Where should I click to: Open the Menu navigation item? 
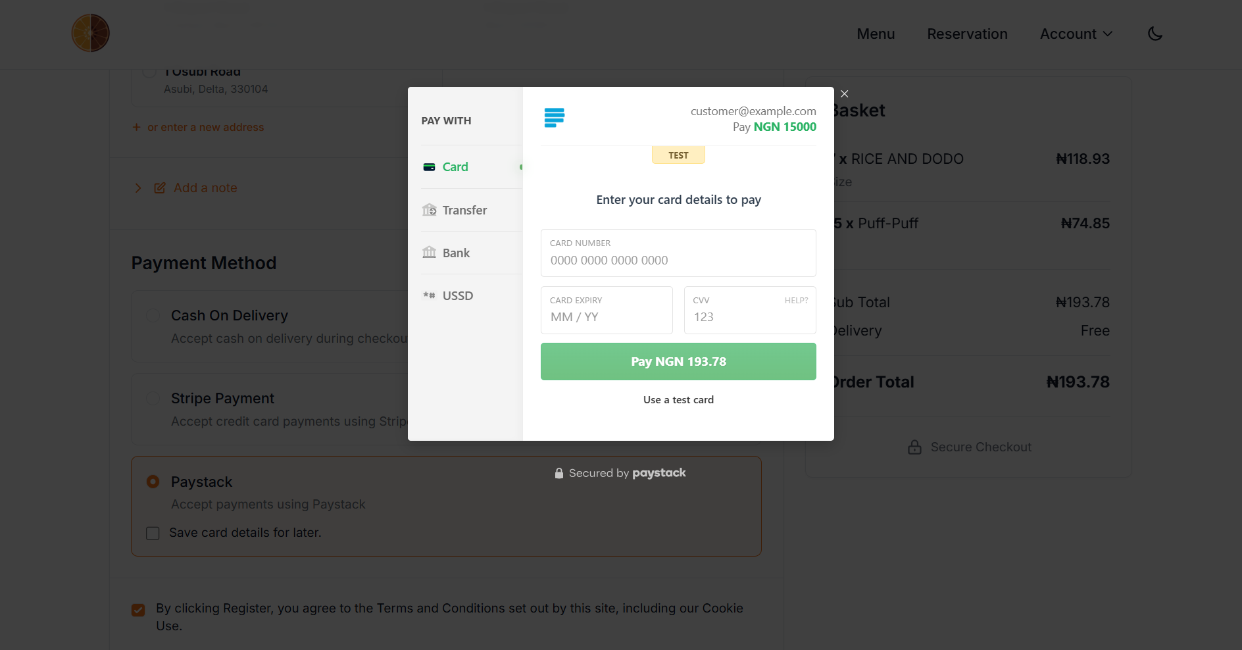pyautogui.click(x=875, y=34)
